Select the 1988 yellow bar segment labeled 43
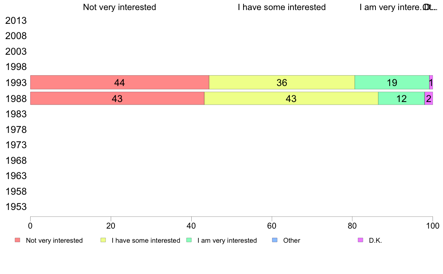Screen dimensions: 443x274 (x=291, y=99)
